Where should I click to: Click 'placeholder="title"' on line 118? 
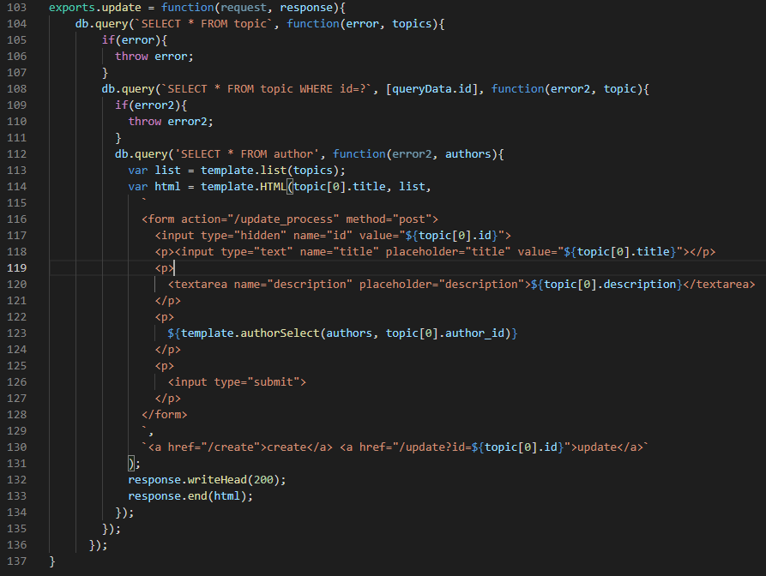(x=448, y=252)
